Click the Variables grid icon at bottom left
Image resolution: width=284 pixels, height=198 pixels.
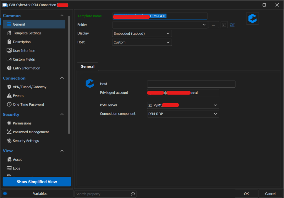(5, 194)
